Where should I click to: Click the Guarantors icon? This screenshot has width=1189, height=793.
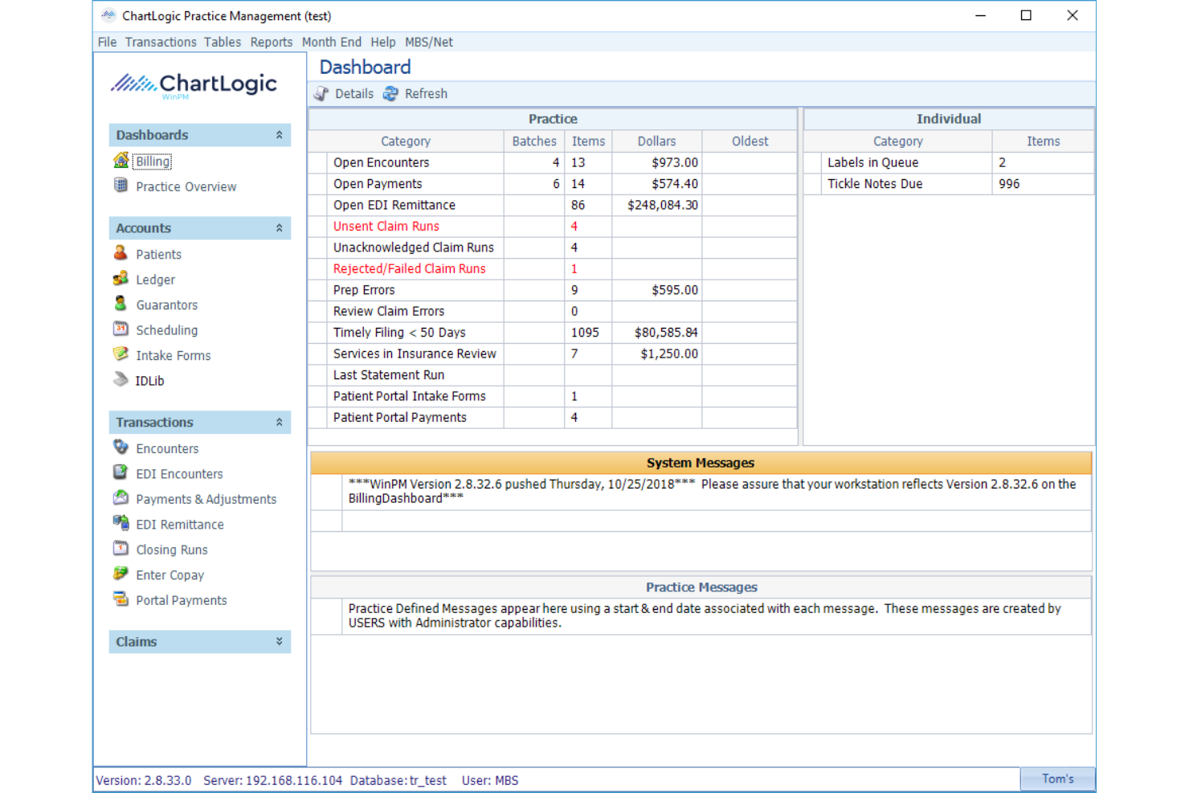[x=121, y=305]
